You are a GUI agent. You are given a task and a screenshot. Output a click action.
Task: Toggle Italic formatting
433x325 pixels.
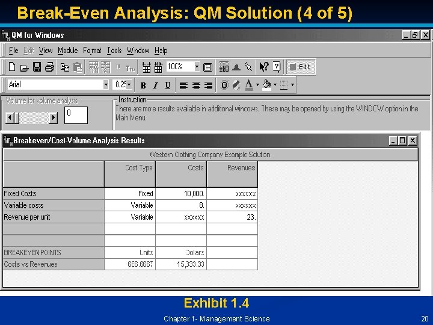[x=156, y=85]
